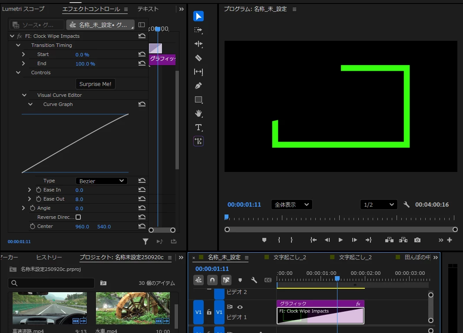Expand the End parameter
The image size is (463, 333).
pos(23,63)
